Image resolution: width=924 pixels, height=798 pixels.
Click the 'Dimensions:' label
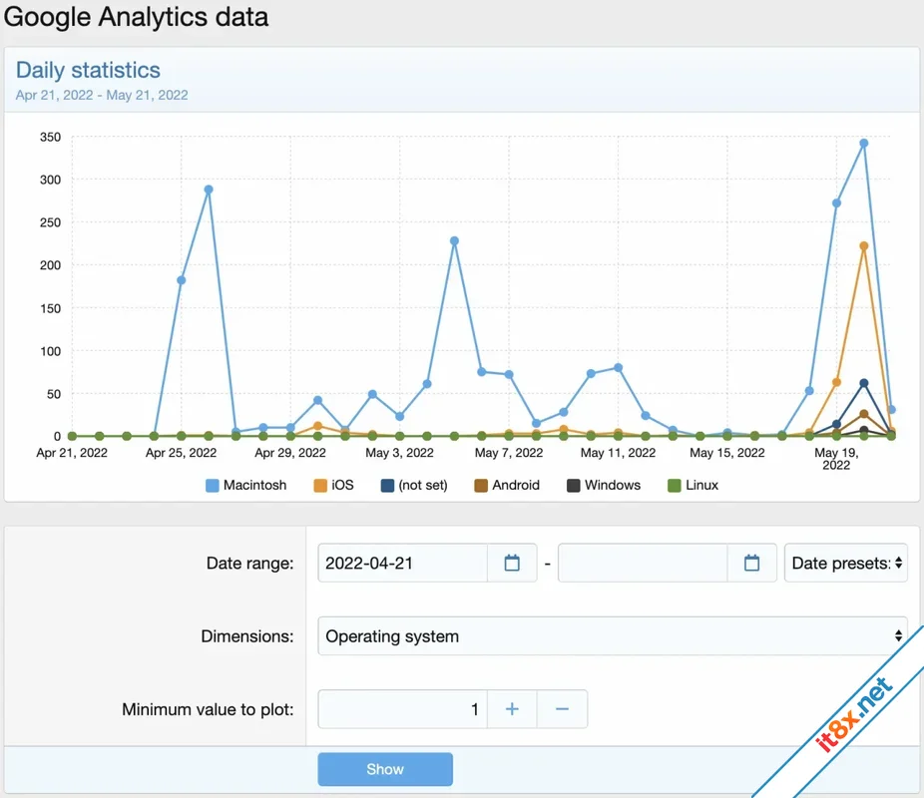click(246, 636)
